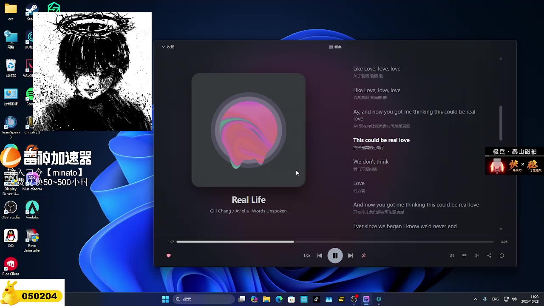Open the equalizer settings icon
Screen dimensions: 544x306
[x=464, y=255]
